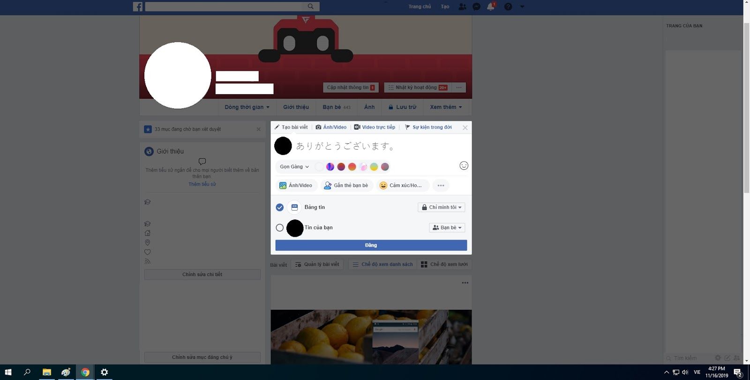Screen dimensions: 750x380
Task: Open the emoji picker smiley icon
Action: point(464,166)
